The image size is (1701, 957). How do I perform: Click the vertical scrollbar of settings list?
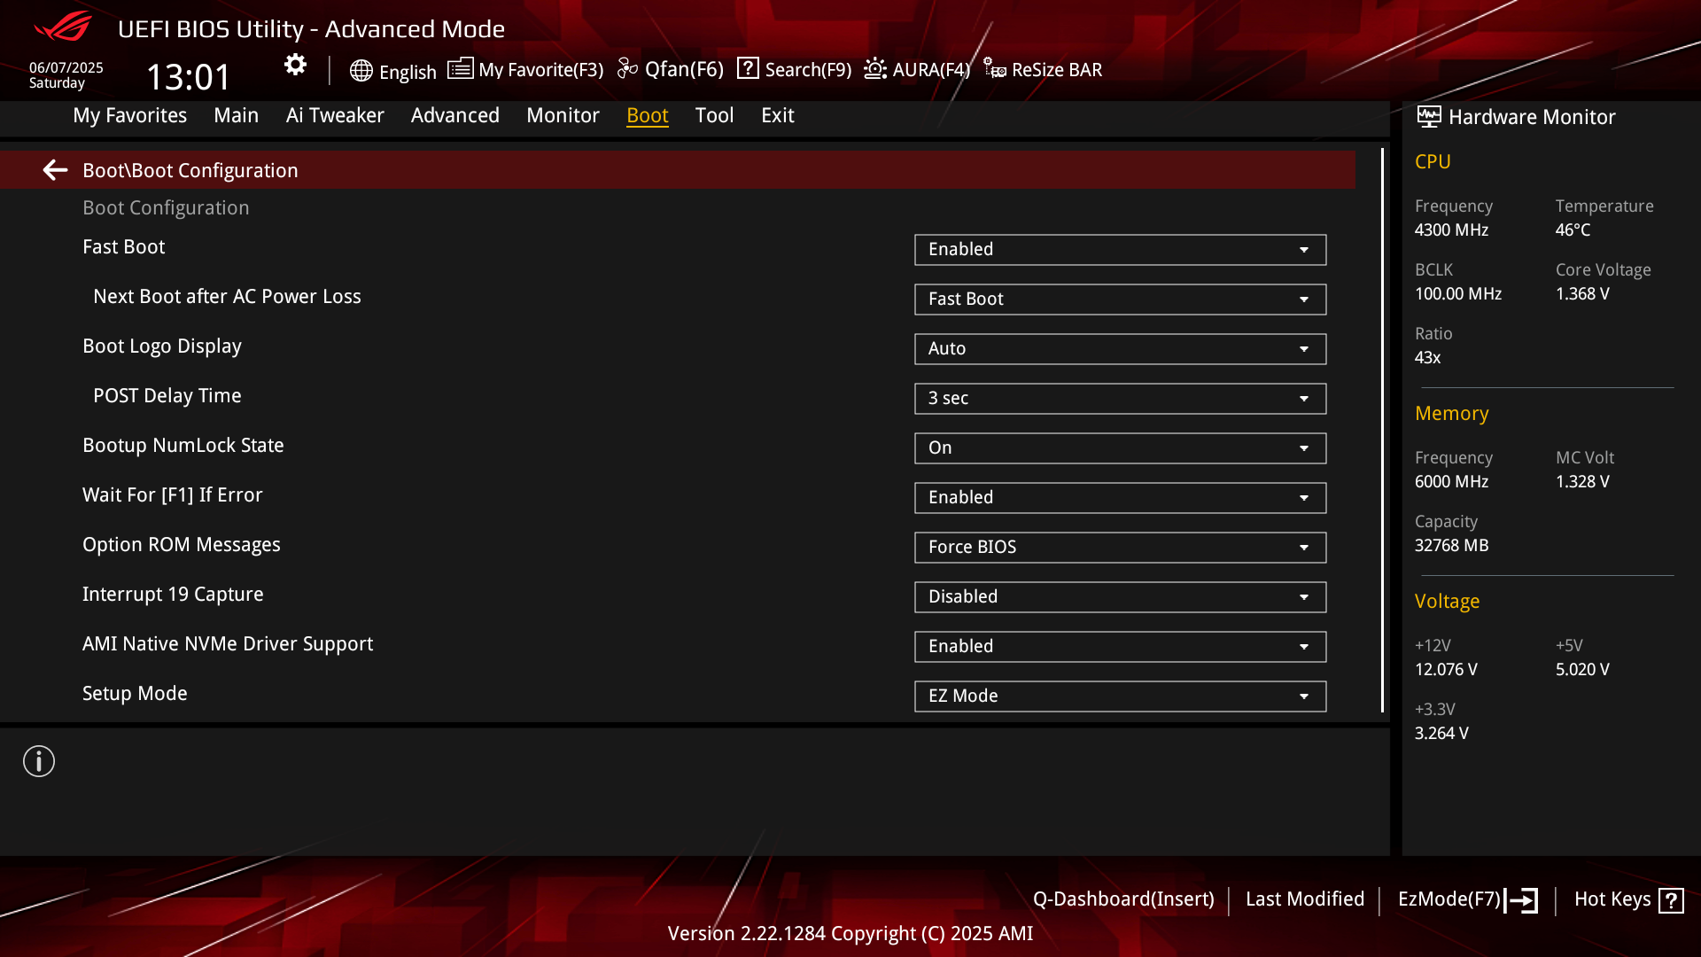point(1382,431)
